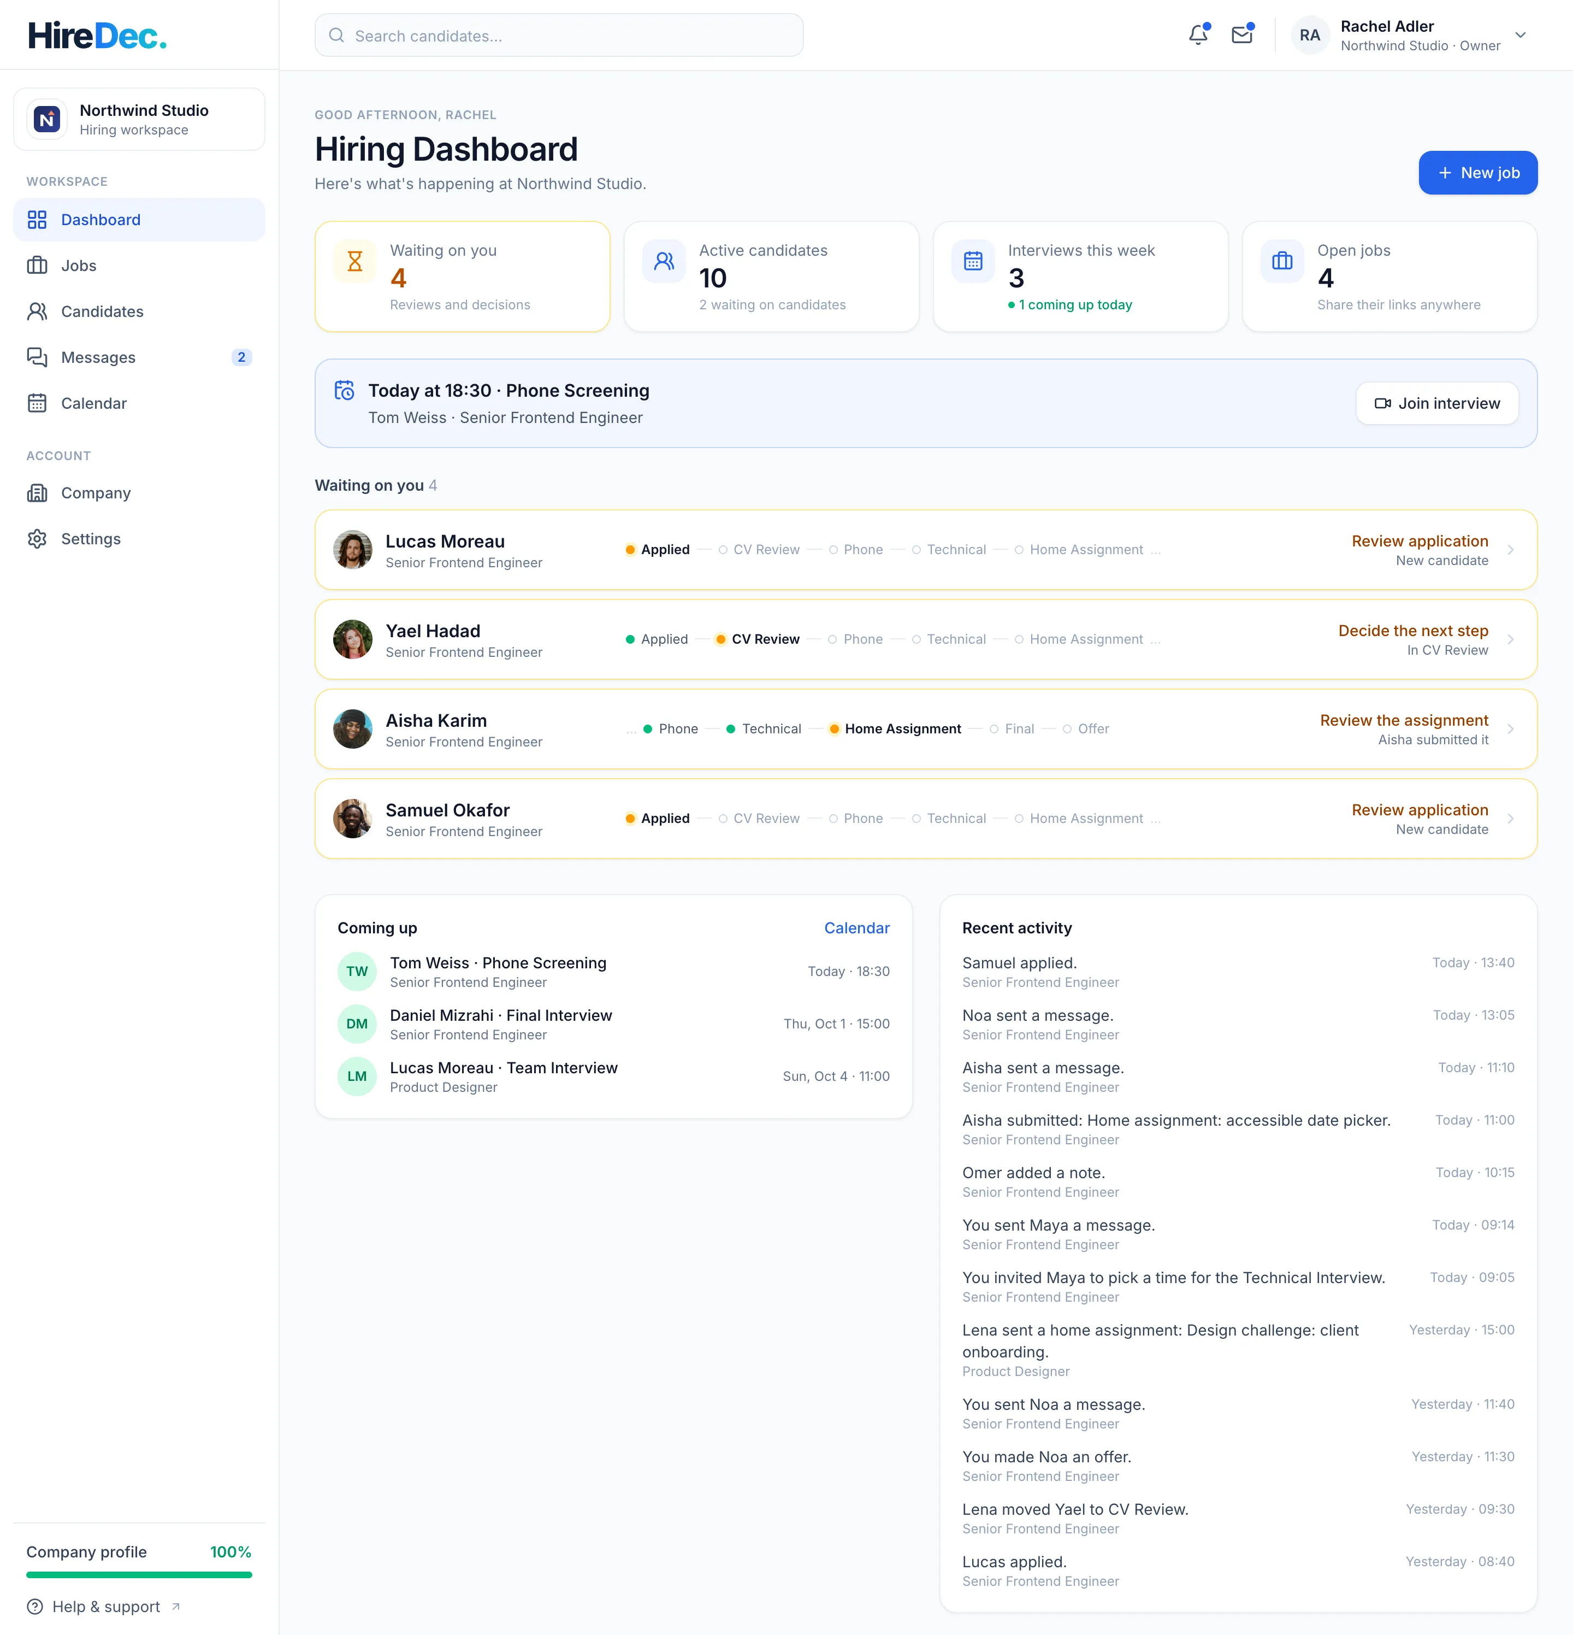Click the magnifier icon in the search box
Image resolution: width=1573 pixels, height=1635 pixels.
(x=337, y=35)
